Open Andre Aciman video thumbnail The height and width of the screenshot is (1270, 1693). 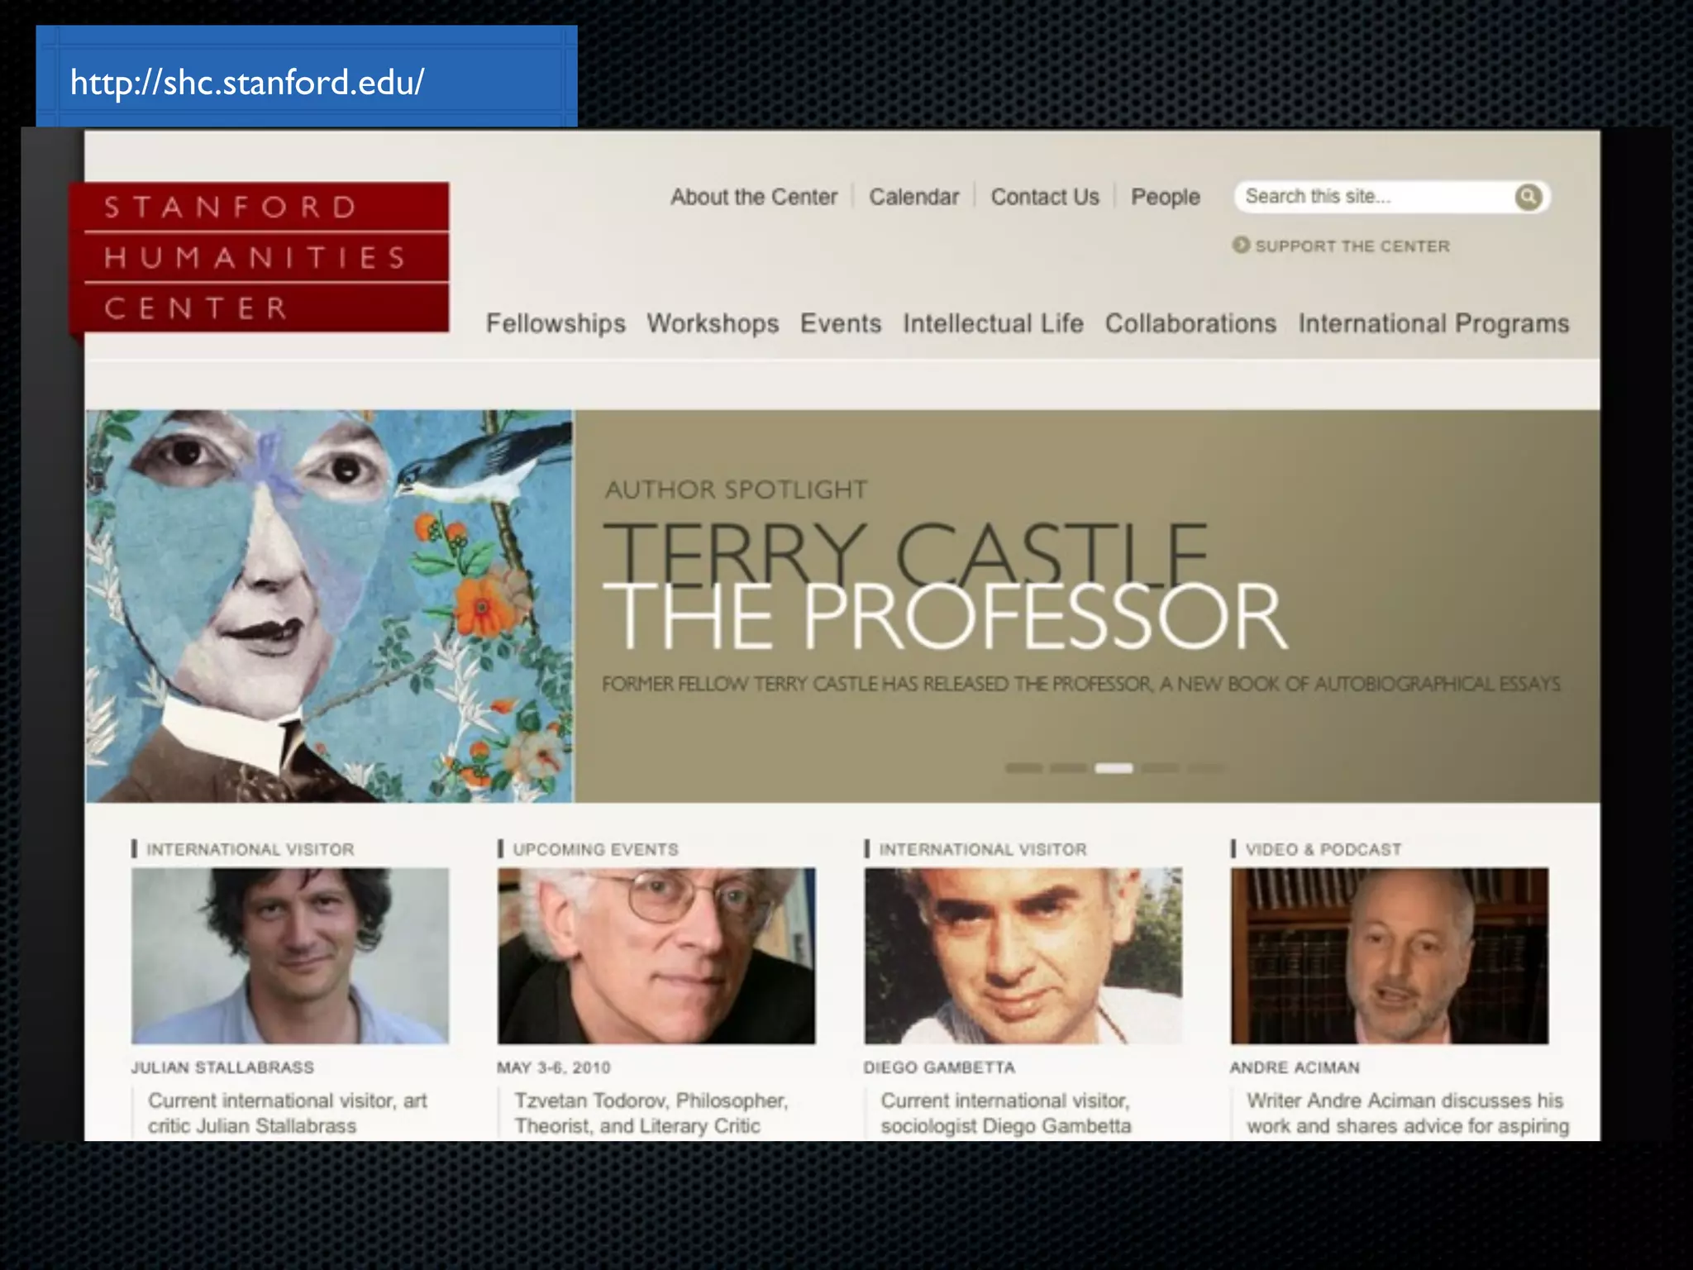click(x=1390, y=956)
